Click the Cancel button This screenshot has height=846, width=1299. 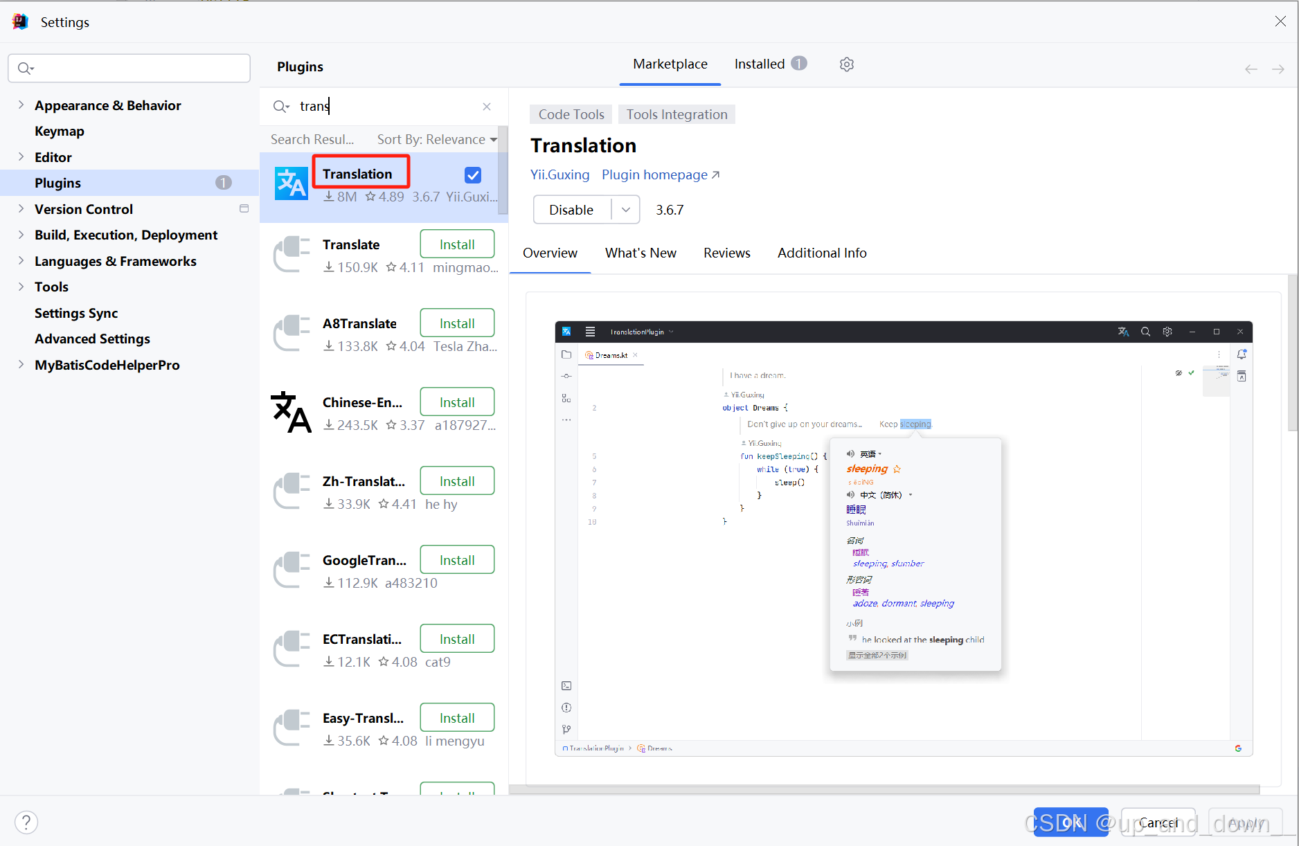tap(1158, 822)
